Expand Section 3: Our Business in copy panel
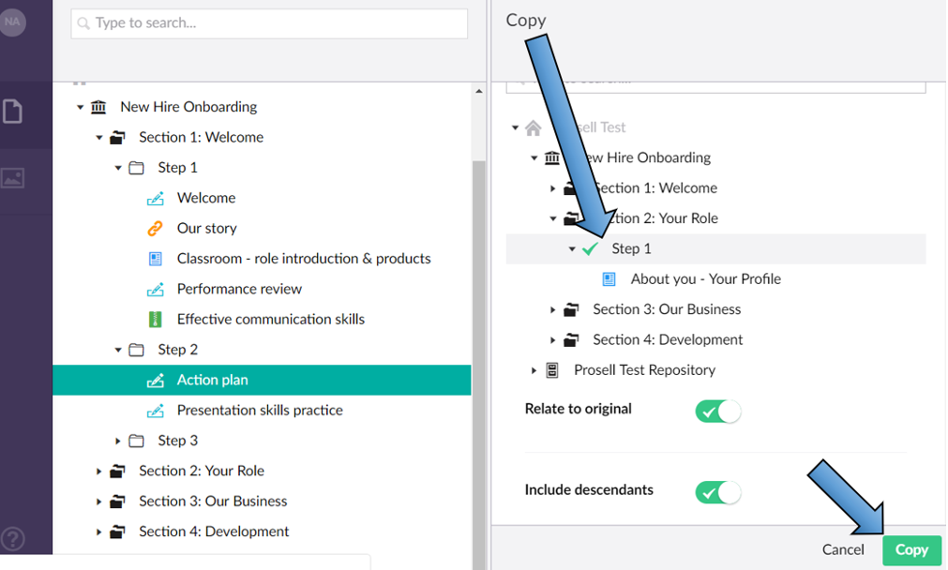The height and width of the screenshot is (570, 948). coord(552,308)
